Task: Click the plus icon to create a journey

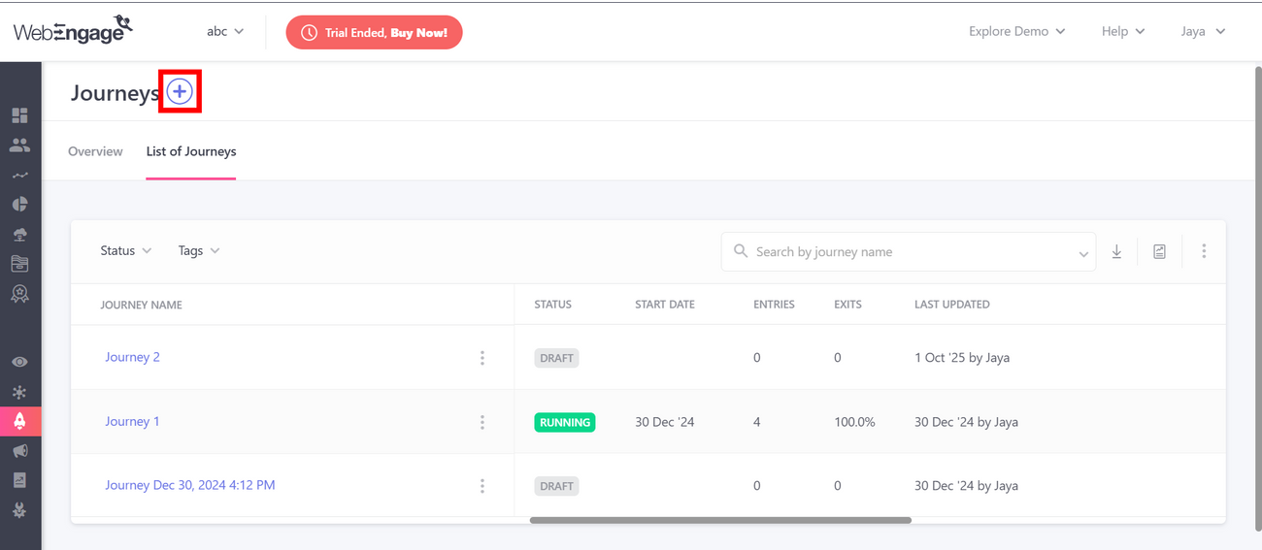Action: pos(180,91)
